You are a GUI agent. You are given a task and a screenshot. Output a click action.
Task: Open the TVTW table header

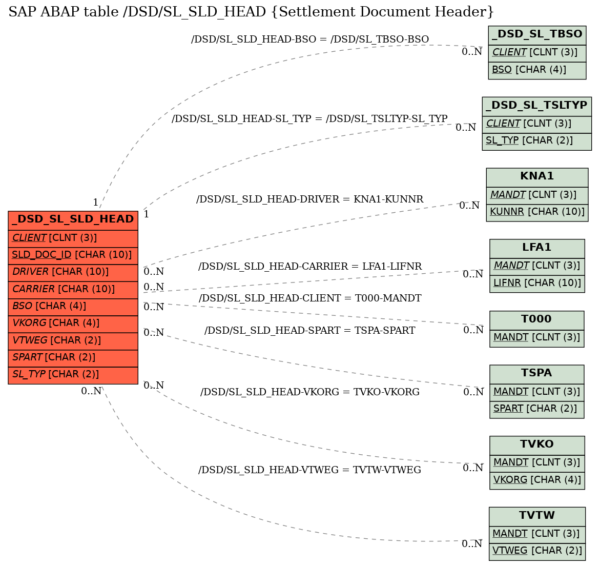coord(537,516)
